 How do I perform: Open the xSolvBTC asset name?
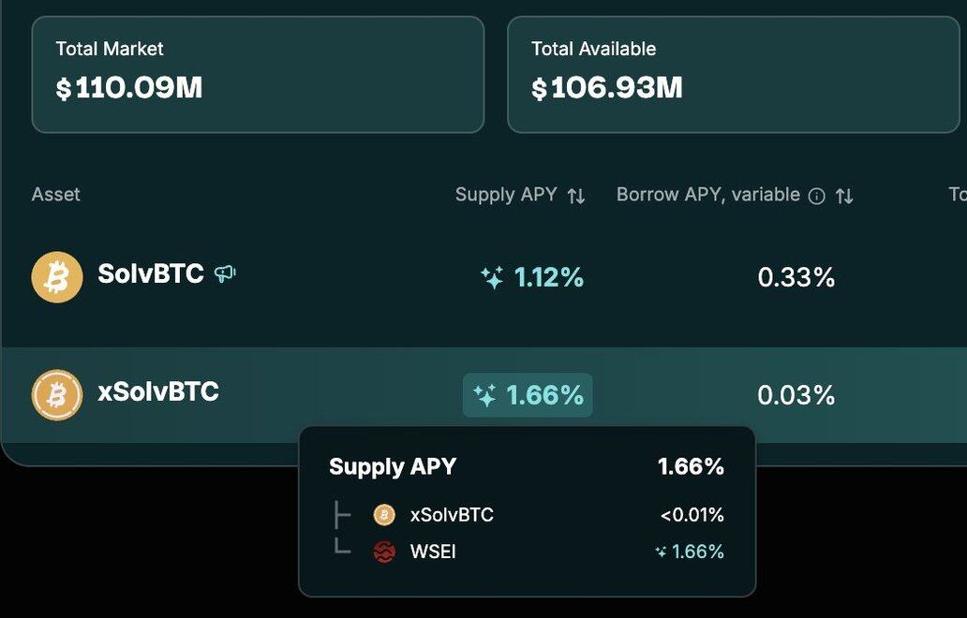point(158,392)
